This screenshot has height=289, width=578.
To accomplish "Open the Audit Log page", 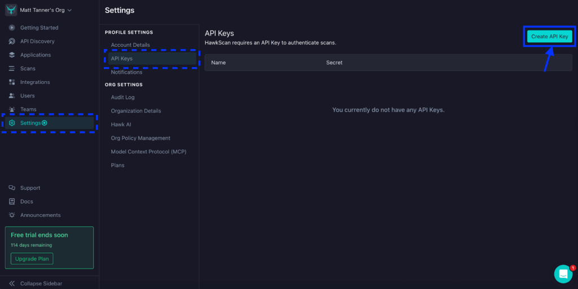I will (x=122, y=97).
